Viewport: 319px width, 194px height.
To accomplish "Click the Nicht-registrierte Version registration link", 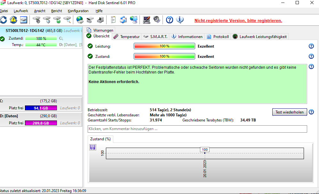I will pos(238,20).
